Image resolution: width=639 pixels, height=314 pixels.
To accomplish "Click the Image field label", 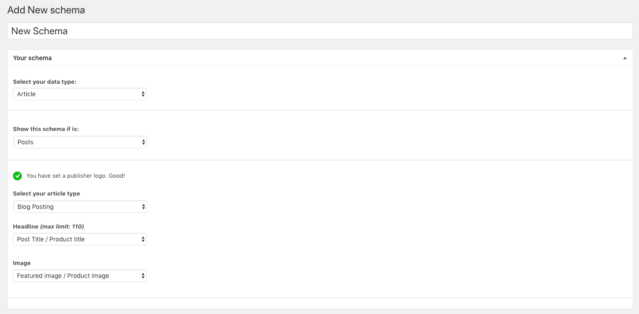I will [x=22, y=263].
